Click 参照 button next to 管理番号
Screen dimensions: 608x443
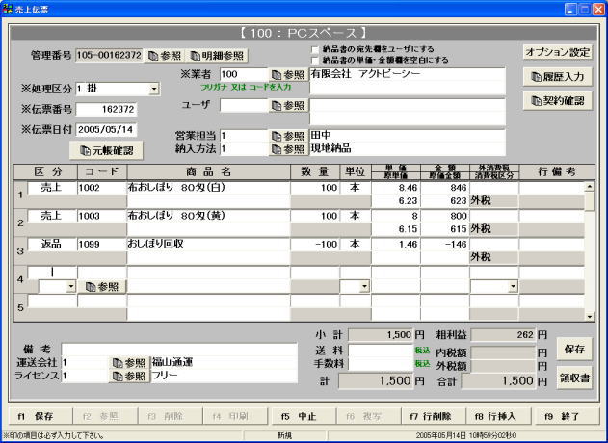click(165, 56)
